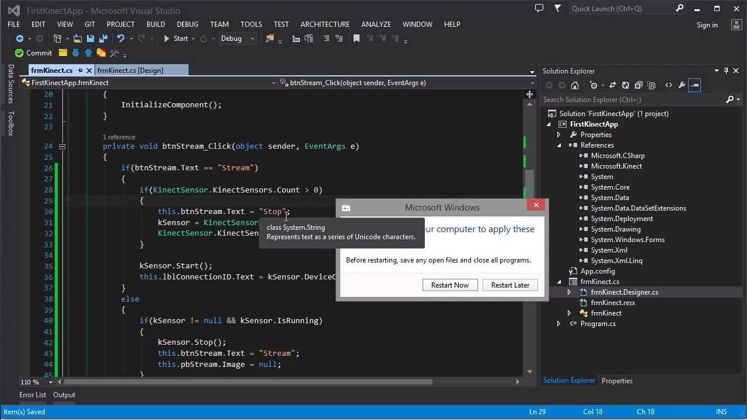This screenshot has height=420, width=747.
Task: Click the blue up-arrow push icon
Action: coord(88,53)
